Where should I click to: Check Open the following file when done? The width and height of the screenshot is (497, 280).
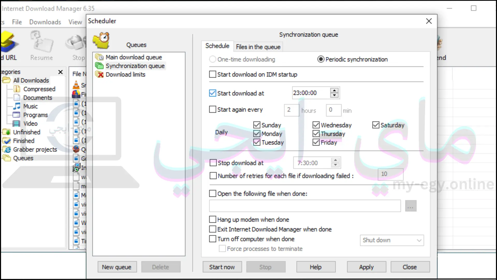click(x=213, y=193)
